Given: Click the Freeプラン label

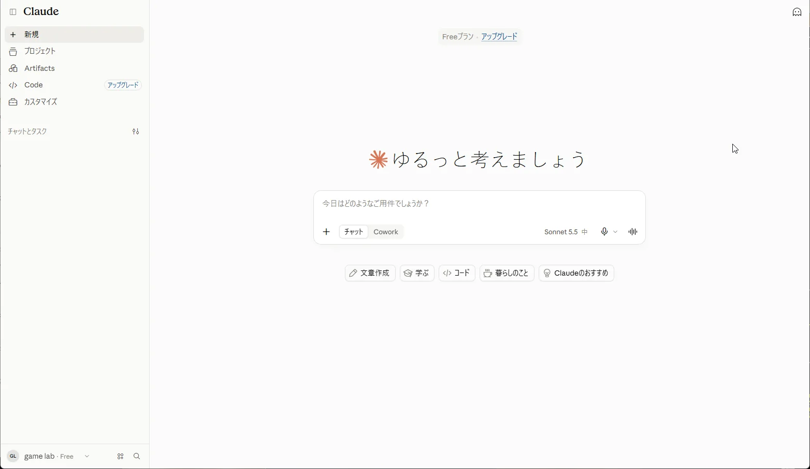Looking at the screenshot, I should pos(458,37).
